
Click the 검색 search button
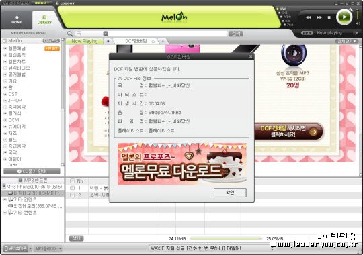click(236, 34)
